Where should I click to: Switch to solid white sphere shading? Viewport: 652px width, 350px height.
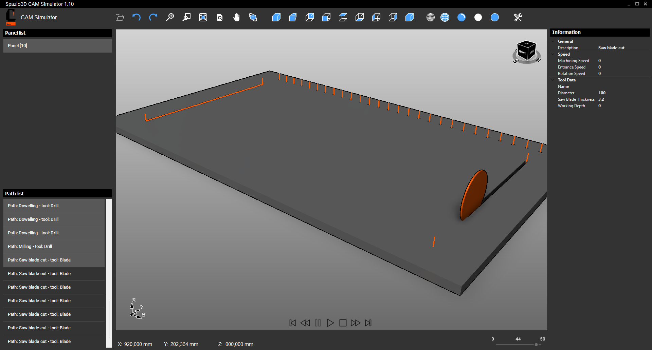[x=478, y=17]
